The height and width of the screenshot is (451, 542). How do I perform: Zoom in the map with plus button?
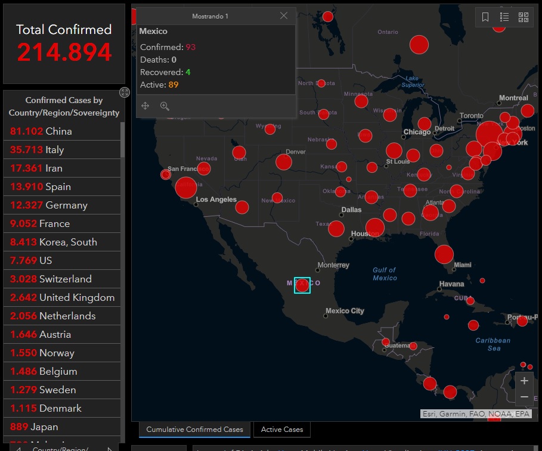point(524,381)
